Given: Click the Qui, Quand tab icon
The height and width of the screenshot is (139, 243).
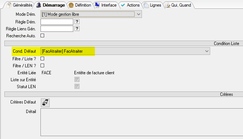Looking at the screenshot, I should click(167, 5).
